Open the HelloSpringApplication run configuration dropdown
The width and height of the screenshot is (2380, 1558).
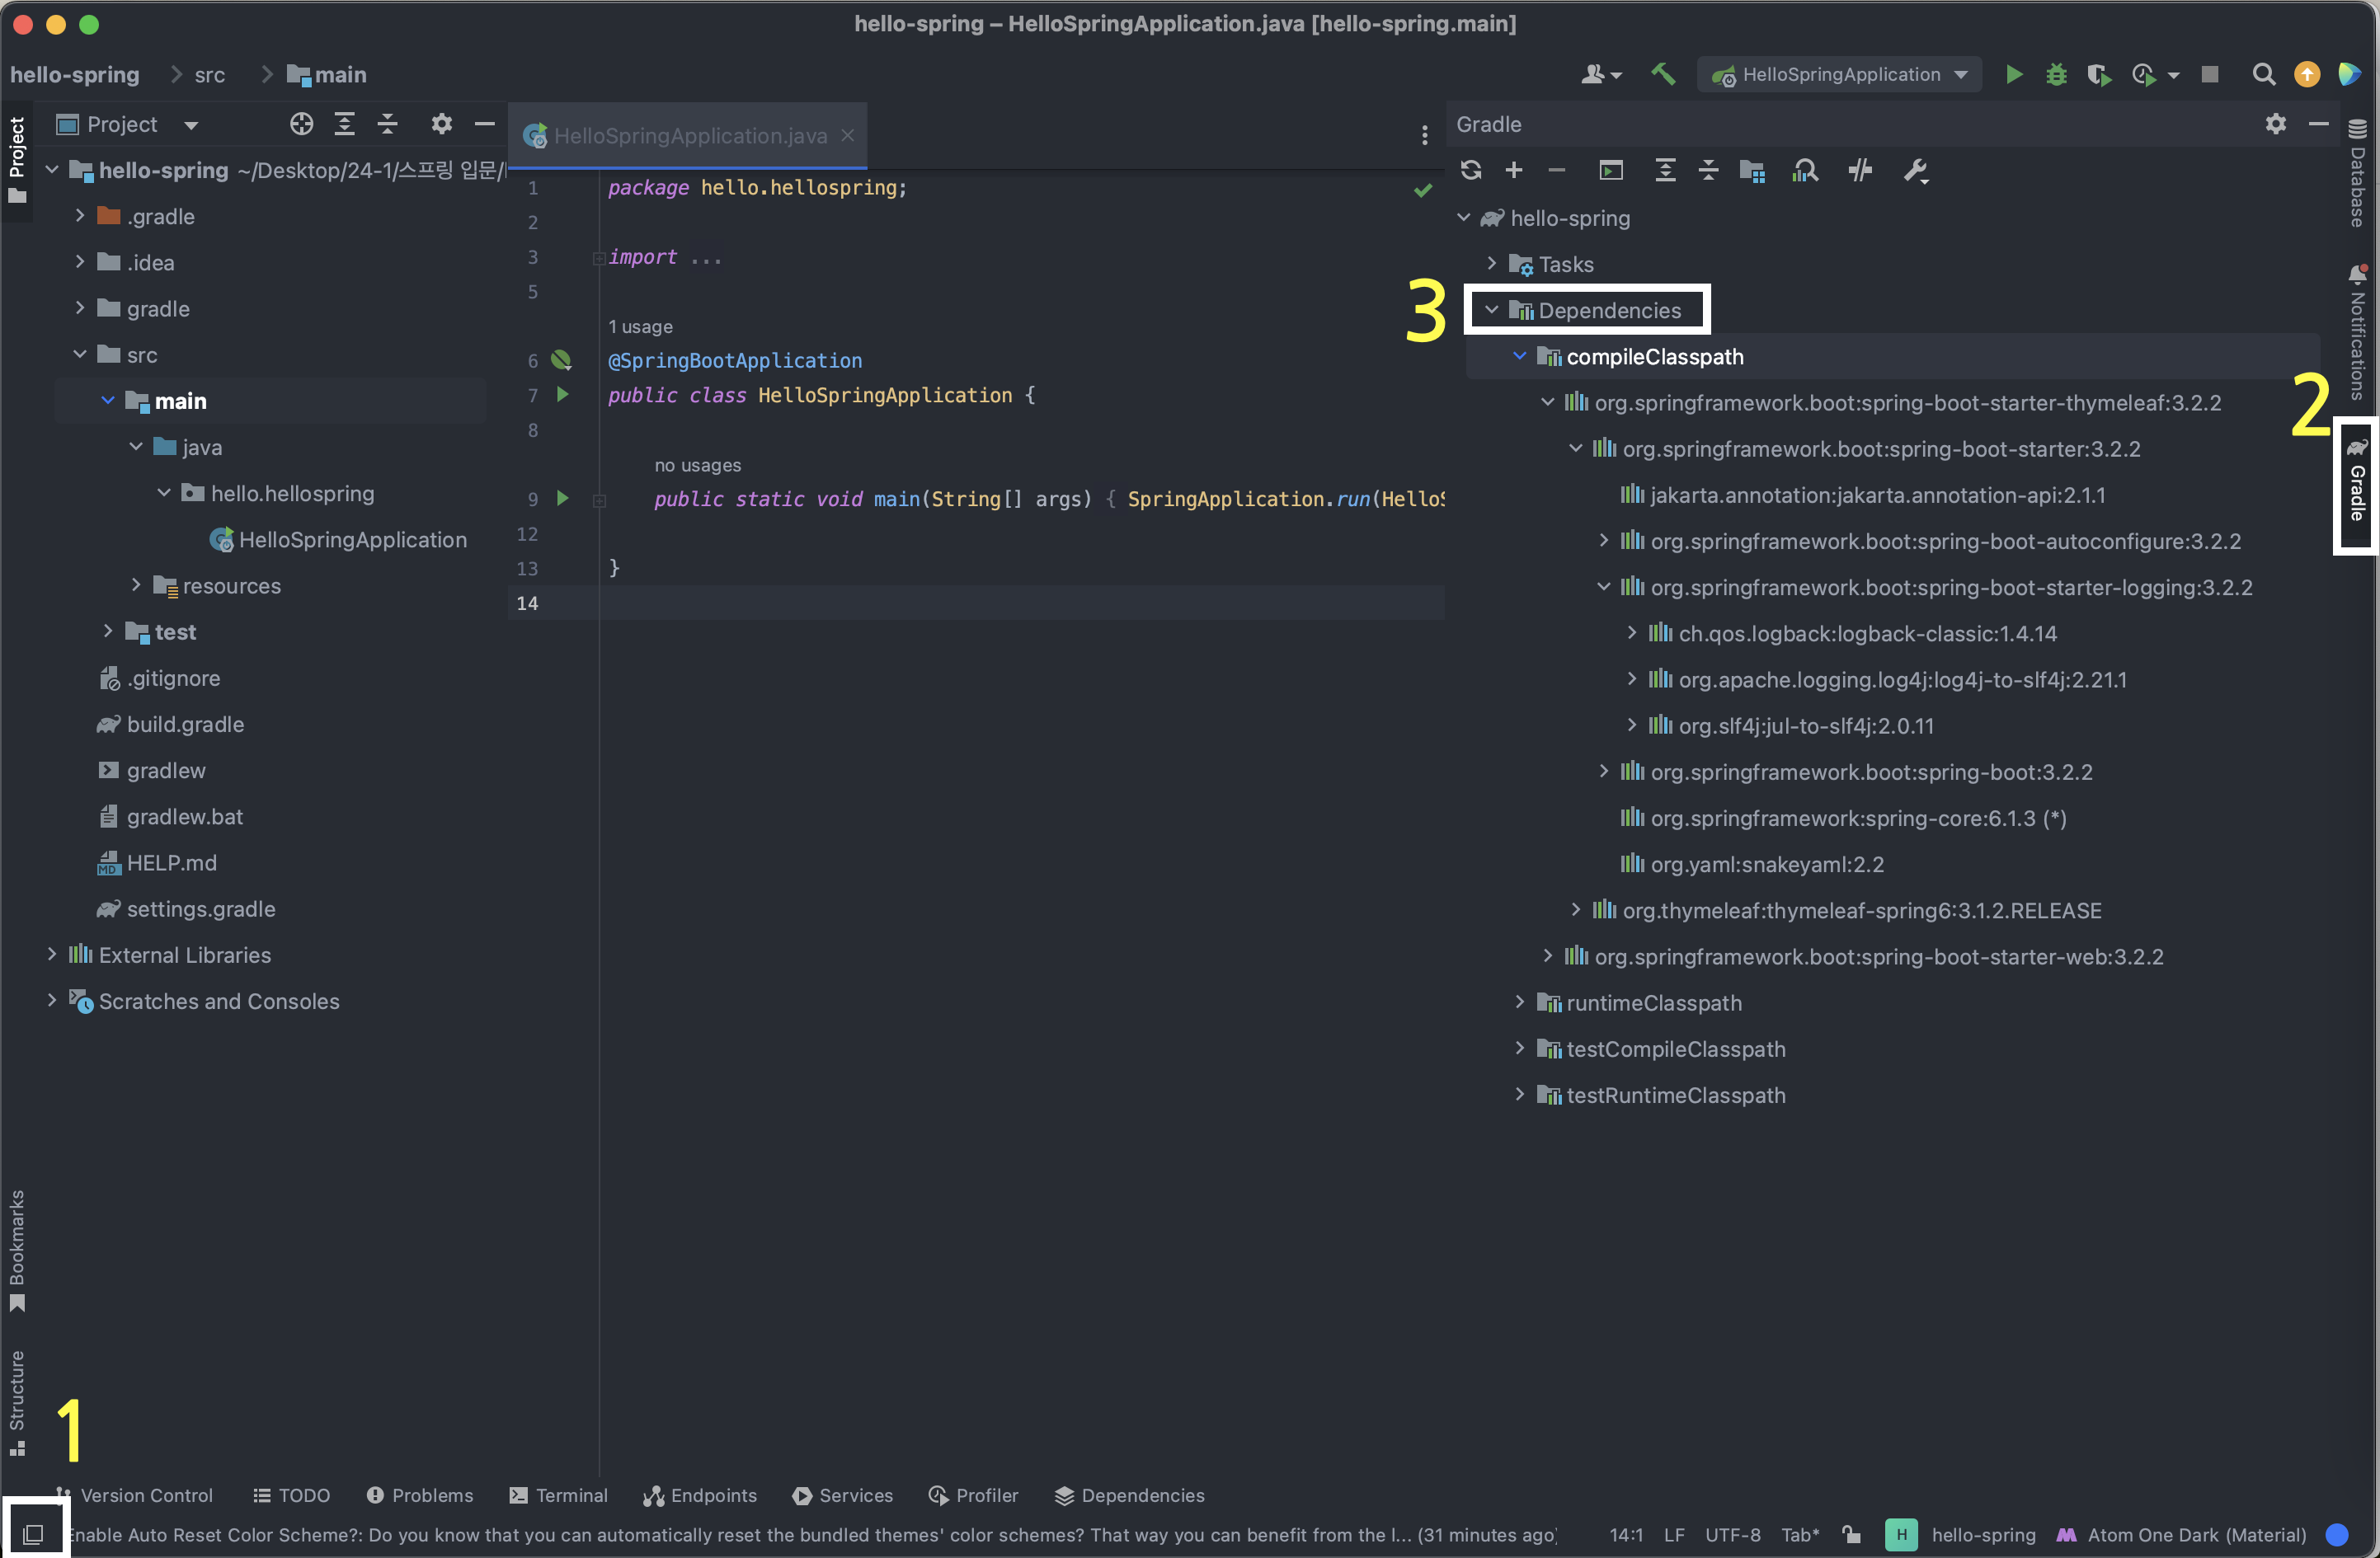[1840, 74]
